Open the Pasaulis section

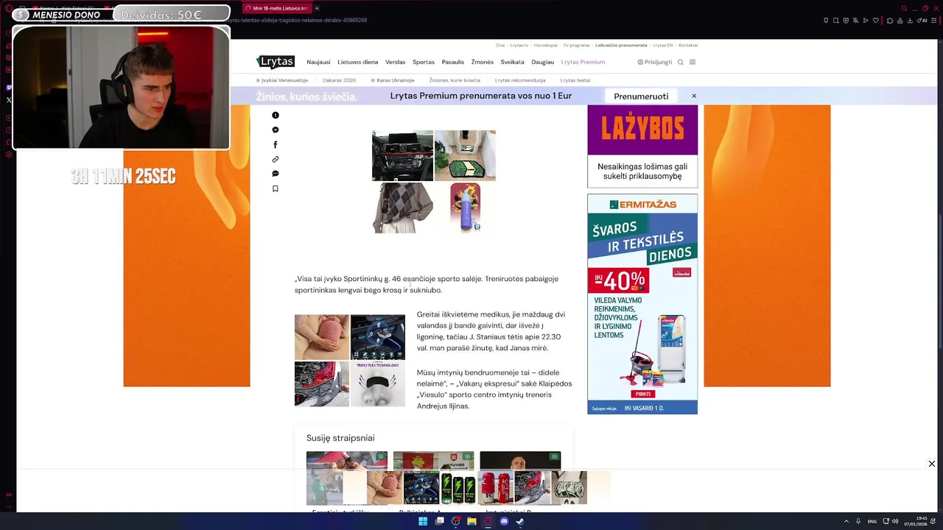pos(453,62)
